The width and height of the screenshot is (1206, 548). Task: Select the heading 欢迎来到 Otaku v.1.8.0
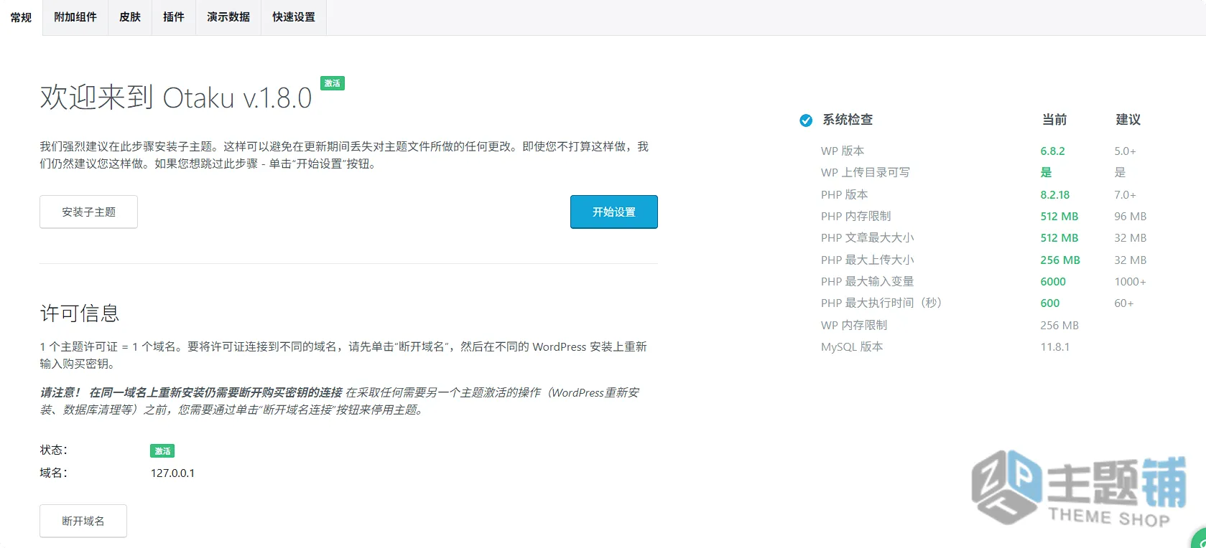tap(176, 98)
